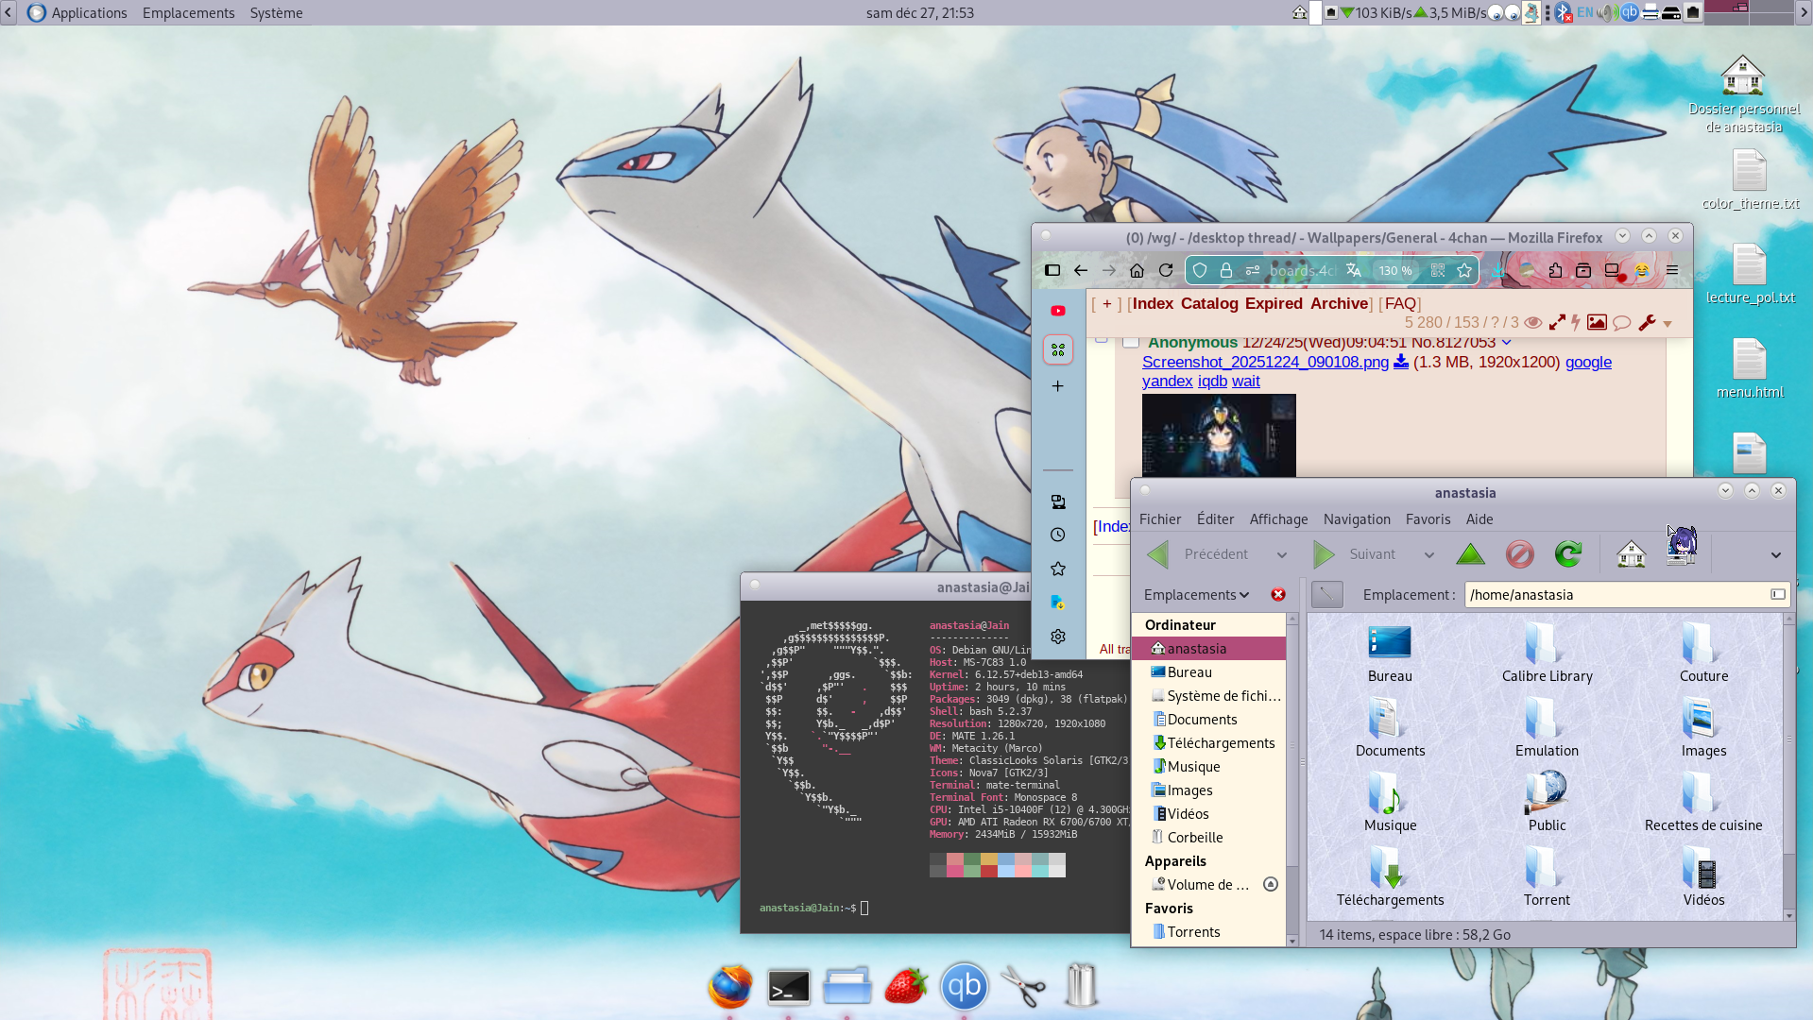Open the Favoris menu in file manager
This screenshot has height=1020, width=1813.
pos(1428,519)
